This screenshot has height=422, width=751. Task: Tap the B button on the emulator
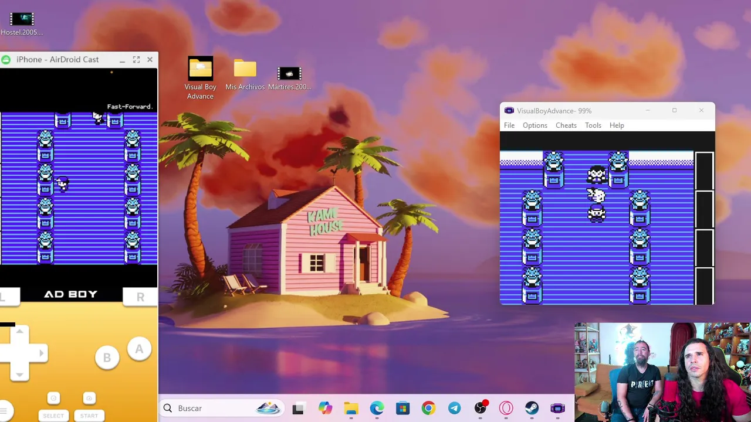click(107, 358)
